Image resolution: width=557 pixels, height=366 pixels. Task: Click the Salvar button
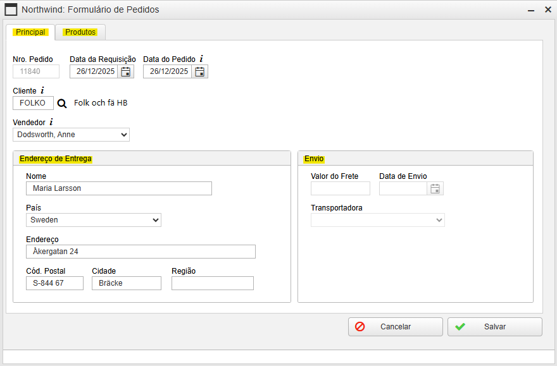point(494,327)
